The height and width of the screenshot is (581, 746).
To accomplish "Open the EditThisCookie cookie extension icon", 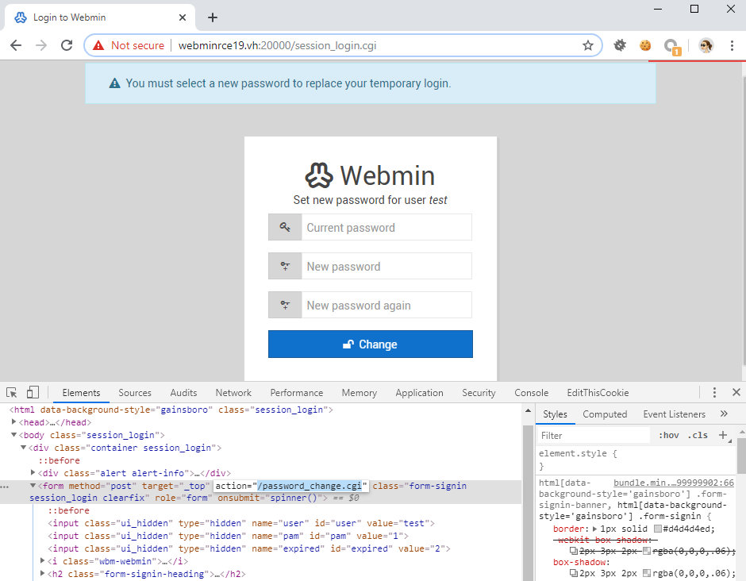I will (646, 45).
